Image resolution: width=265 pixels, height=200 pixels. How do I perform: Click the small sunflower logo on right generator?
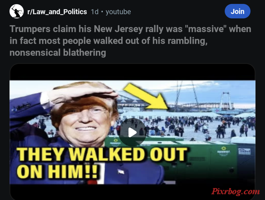223,149
